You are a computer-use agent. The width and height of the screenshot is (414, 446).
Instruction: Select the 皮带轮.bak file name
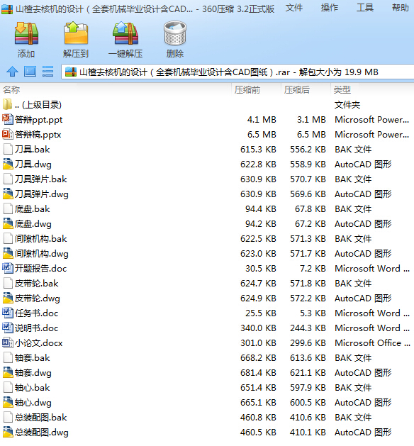click(x=37, y=284)
